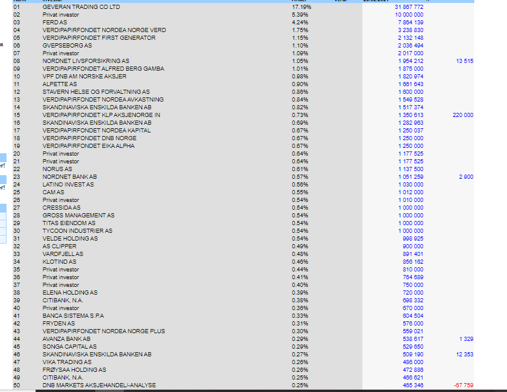This screenshot has width=507, height=392.
Task: Click VERDIPAPIRFONDET DNB NORGE name
Action: [x=90, y=138]
